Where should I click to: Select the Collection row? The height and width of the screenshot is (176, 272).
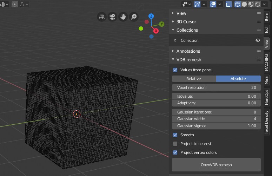coord(216,40)
